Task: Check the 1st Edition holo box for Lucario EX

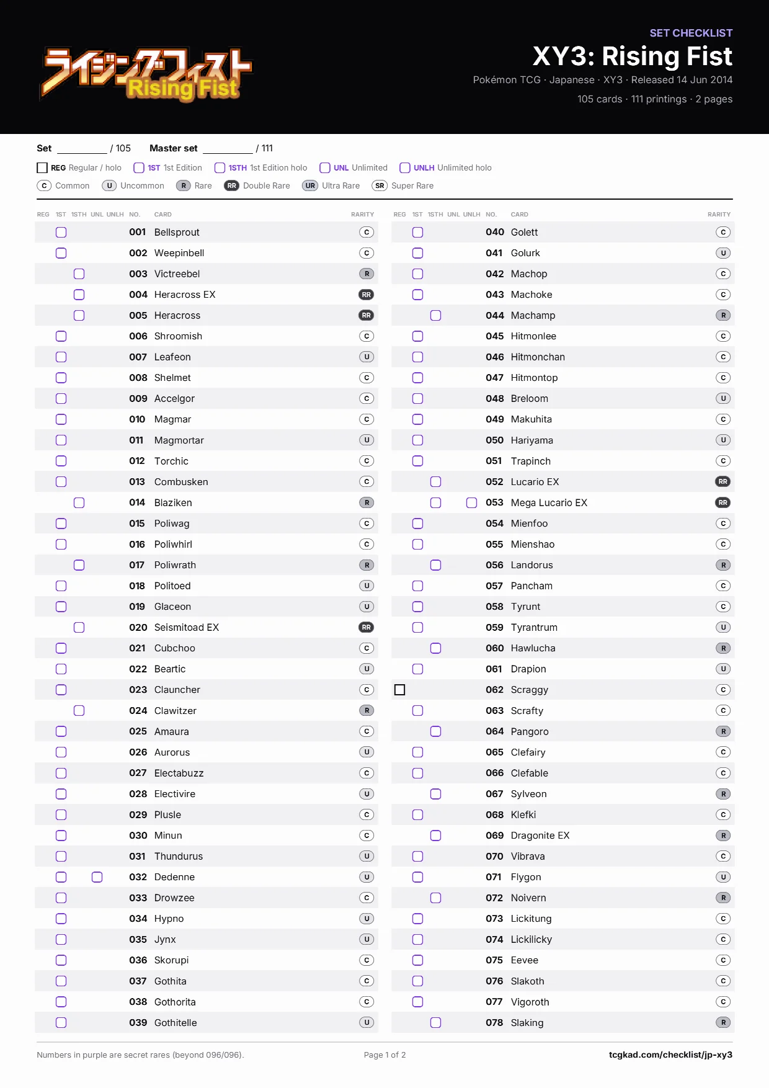Action: click(x=436, y=482)
